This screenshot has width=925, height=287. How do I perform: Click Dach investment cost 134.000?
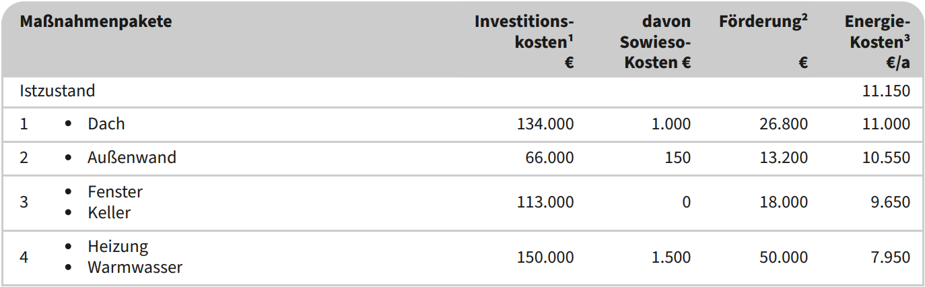[x=545, y=124]
